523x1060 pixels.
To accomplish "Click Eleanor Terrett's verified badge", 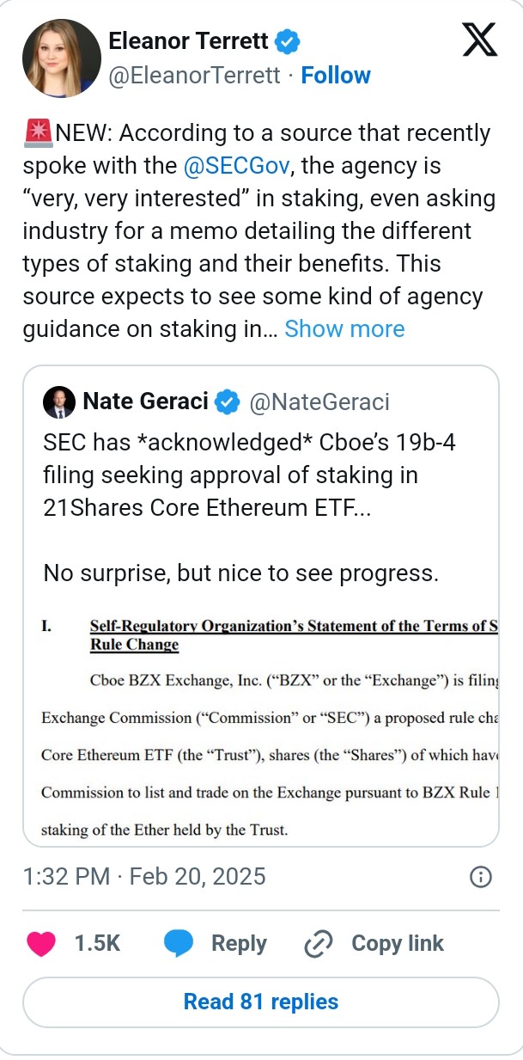I will click(x=288, y=40).
